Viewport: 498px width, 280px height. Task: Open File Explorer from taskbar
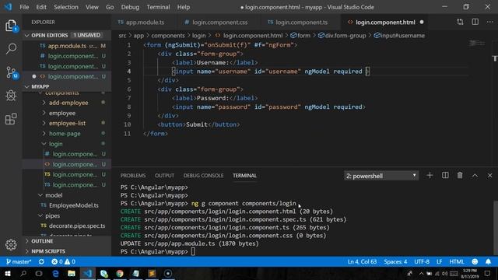pyautogui.click(x=72, y=273)
